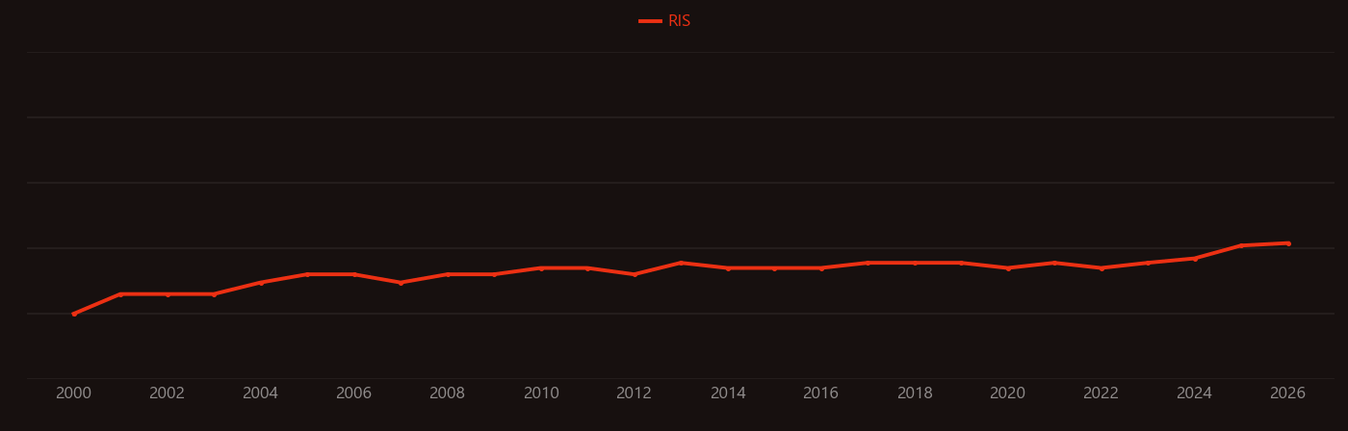
Task: Click the x-axis label 2016
Action: click(x=821, y=393)
